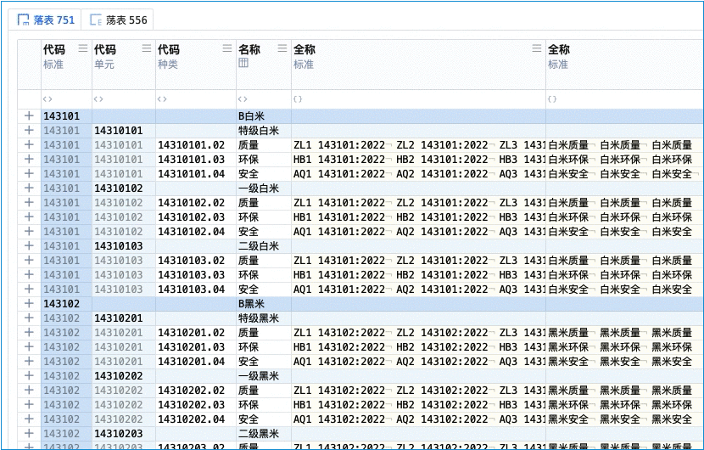Expand row 14310102.04 plus icon

click(x=29, y=232)
